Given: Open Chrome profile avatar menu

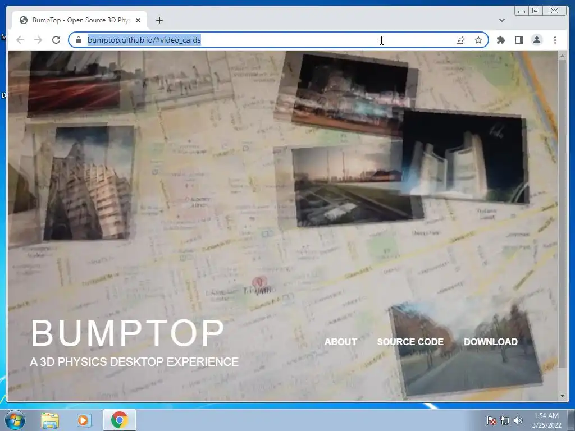Looking at the screenshot, I should coord(537,40).
